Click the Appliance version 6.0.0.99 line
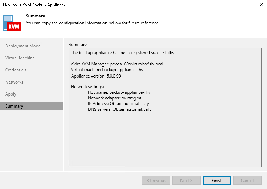 (96, 76)
